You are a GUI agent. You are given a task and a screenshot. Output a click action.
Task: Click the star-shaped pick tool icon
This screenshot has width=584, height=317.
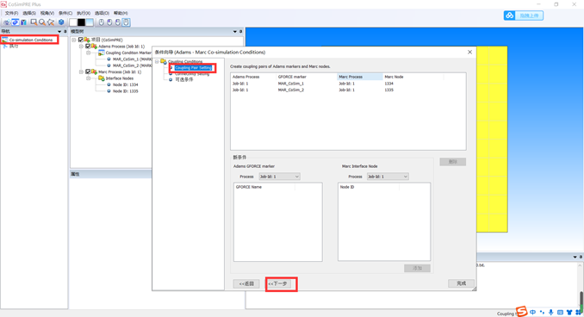(51, 22)
